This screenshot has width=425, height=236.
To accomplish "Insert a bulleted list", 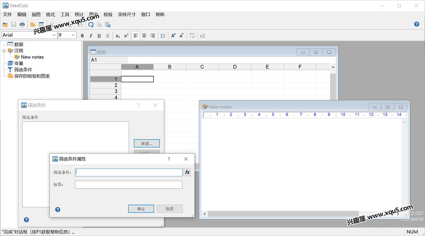I will 163,36.
